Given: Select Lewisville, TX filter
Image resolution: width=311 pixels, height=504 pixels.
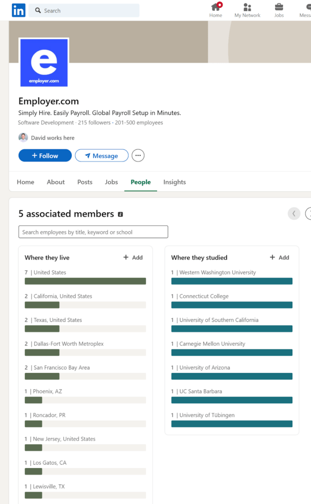Looking at the screenshot, I should tap(85, 491).
